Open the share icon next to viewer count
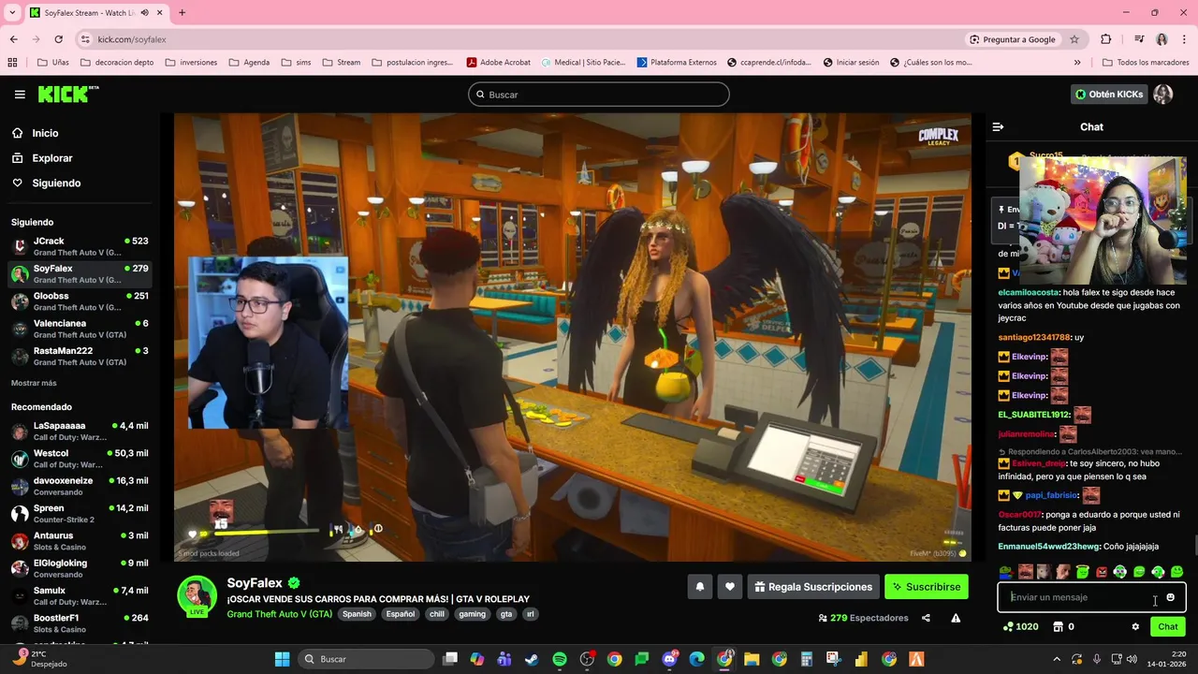Image resolution: width=1198 pixels, height=674 pixels. [926, 618]
